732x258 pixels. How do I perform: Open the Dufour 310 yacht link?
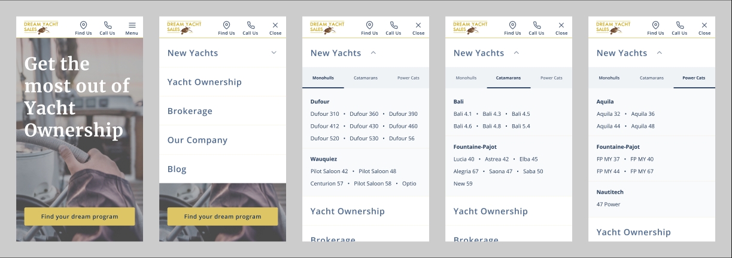[324, 114]
